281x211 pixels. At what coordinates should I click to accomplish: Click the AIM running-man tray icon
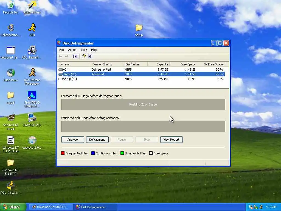[261, 207]
